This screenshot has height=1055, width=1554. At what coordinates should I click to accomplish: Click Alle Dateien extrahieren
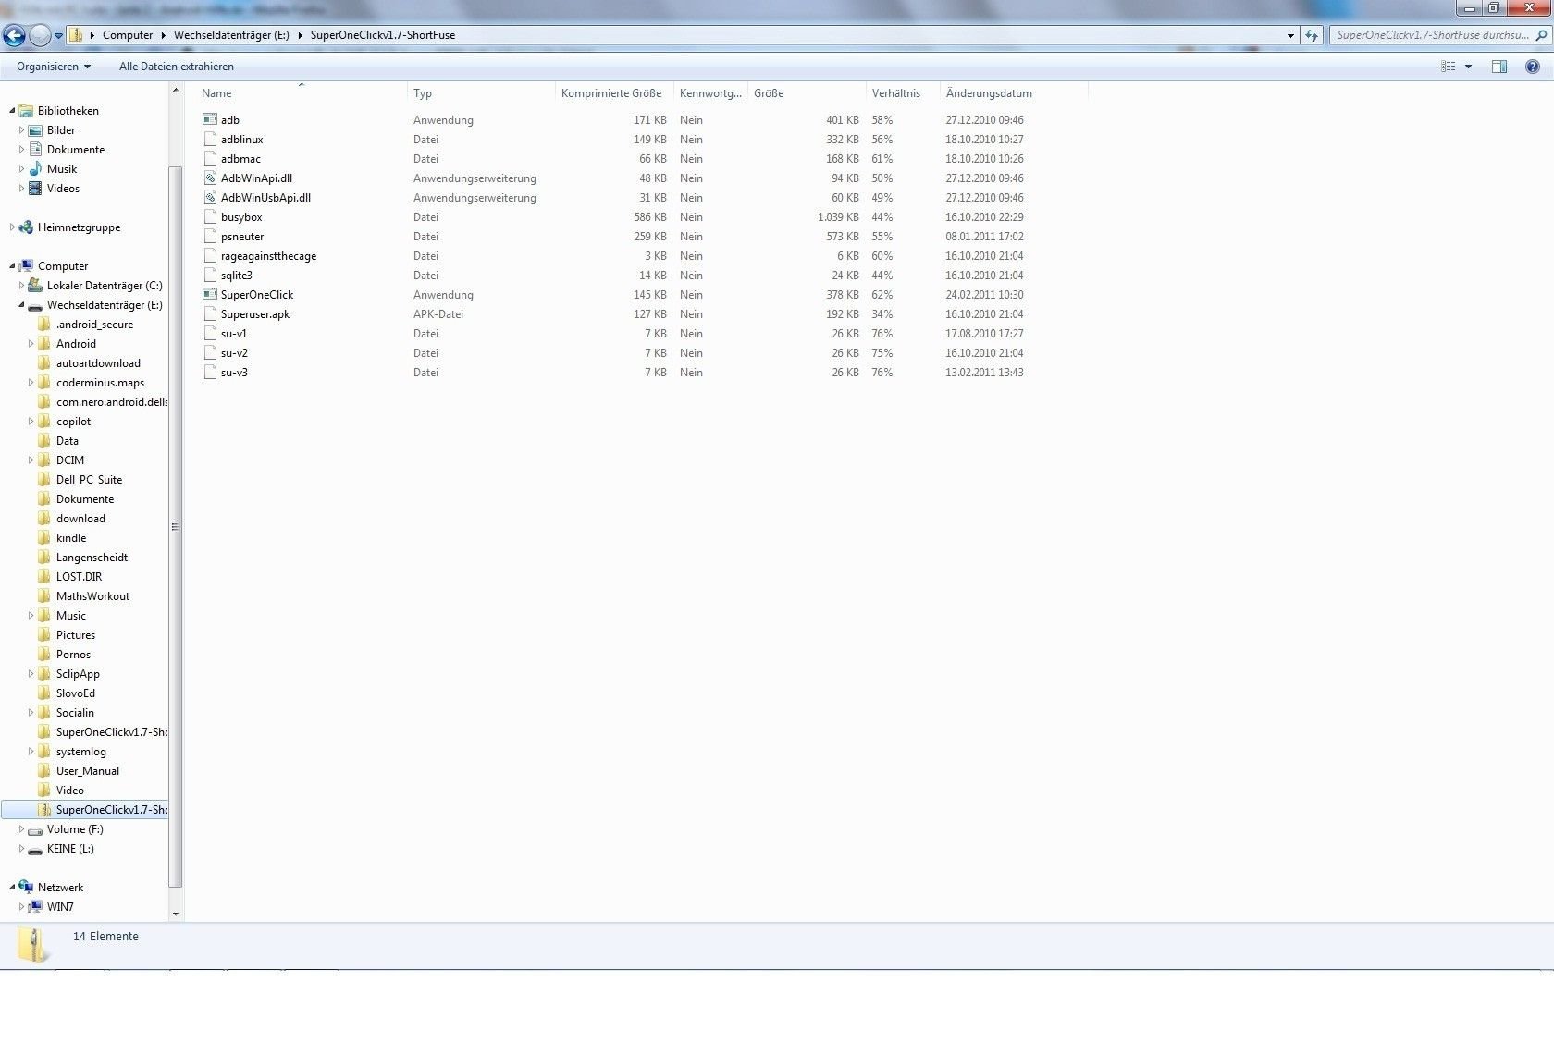(177, 67)
